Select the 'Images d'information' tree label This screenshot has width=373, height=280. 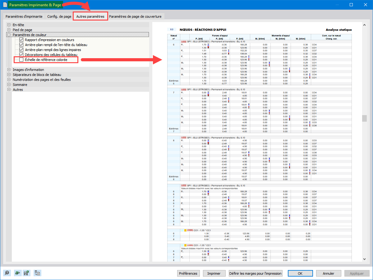28,70
